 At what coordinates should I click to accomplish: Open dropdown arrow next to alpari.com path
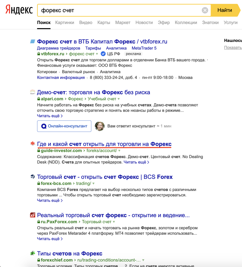tap(119, 99)
